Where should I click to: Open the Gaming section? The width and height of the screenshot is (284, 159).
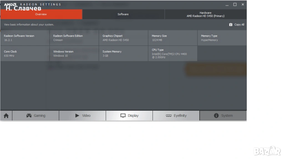[36, 116]
